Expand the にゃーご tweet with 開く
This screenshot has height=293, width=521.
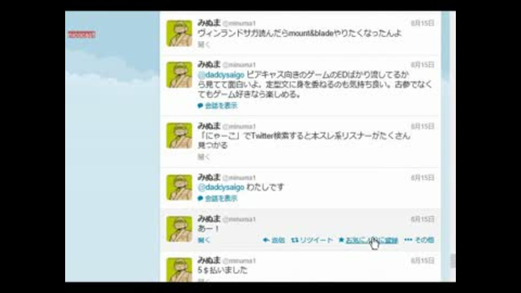tap(204, 156)
